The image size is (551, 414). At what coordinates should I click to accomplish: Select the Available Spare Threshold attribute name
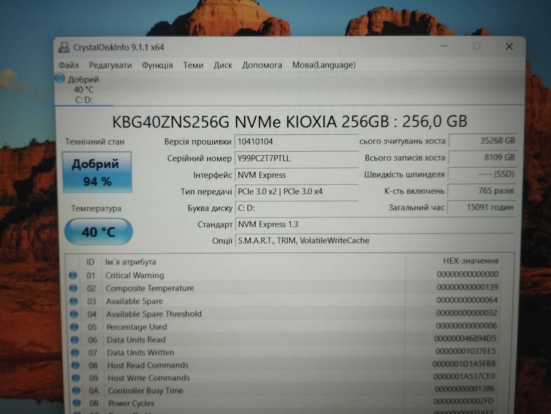(x=154, y=314)
